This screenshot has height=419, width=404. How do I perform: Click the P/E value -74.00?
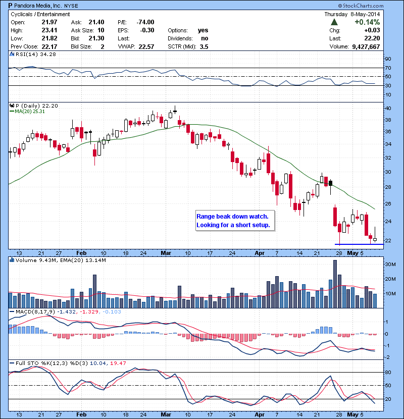click(x=145, y=22)
